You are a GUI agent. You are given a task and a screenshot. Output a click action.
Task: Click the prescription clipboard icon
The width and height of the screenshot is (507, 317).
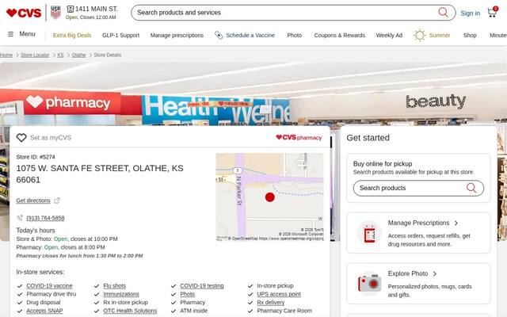click(369, 233)
